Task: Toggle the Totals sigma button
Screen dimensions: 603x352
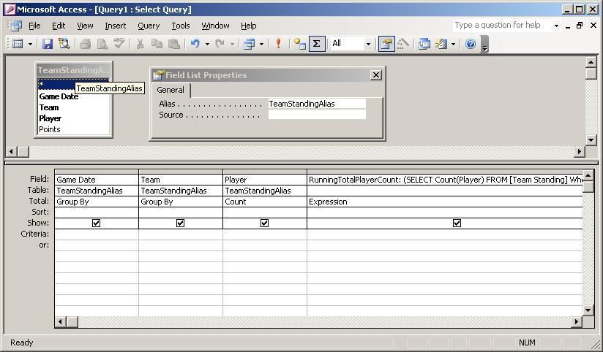Action: click(316, 44)
